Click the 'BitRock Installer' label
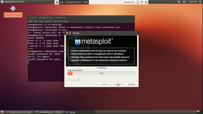Viewport: 203px width, 114px height. pos(73,80)
